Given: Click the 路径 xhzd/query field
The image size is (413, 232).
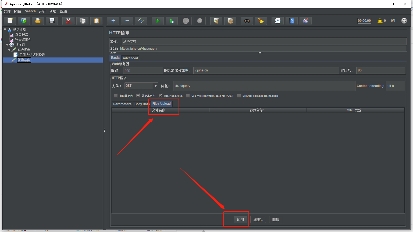Looking at the screenshot, I should pos(264,86).
